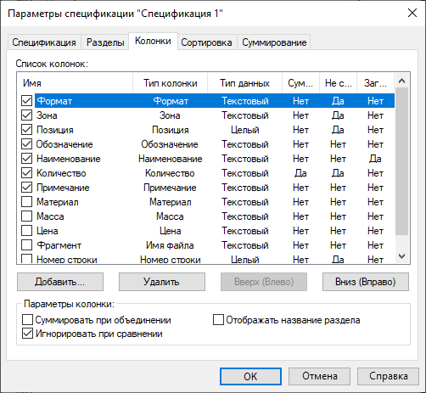Check the Цена column checkbox
426x393 pixels.
point(26,230)
